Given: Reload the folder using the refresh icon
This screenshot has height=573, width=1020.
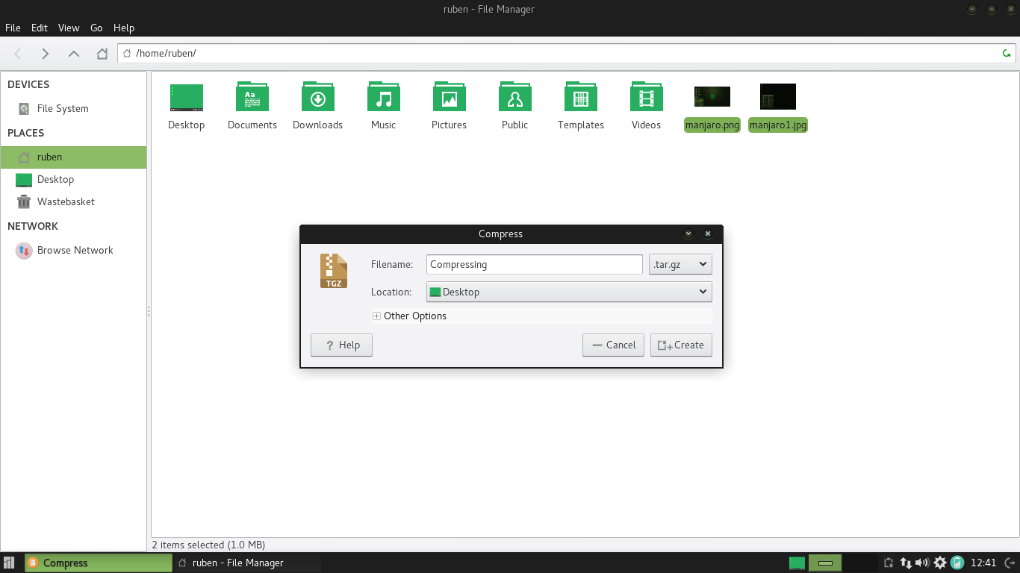Looking at the screenshot, I should point(1007,53).
